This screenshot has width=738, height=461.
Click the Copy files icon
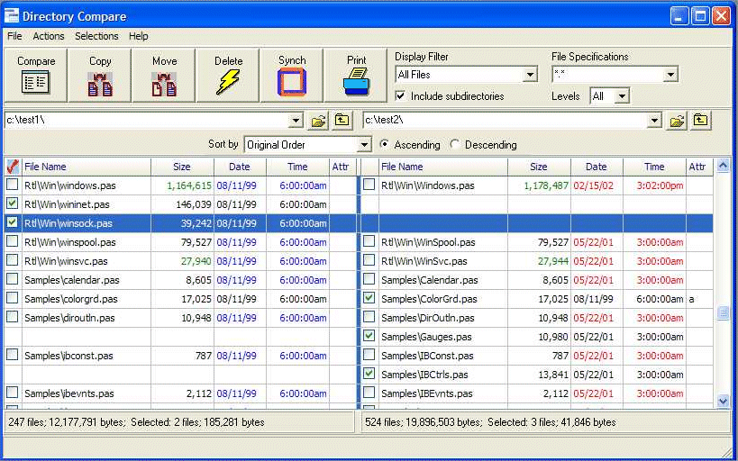coord(100,84)
